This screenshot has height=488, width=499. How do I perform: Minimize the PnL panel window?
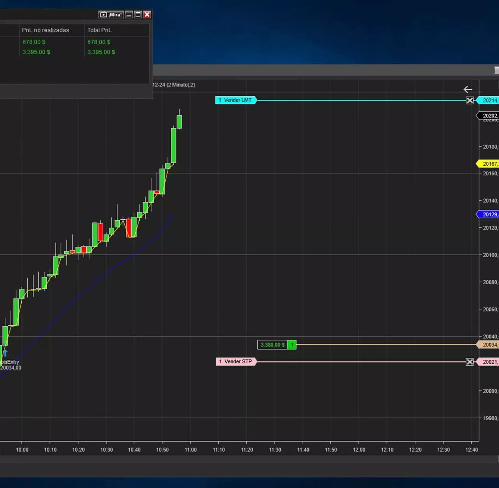129,15
